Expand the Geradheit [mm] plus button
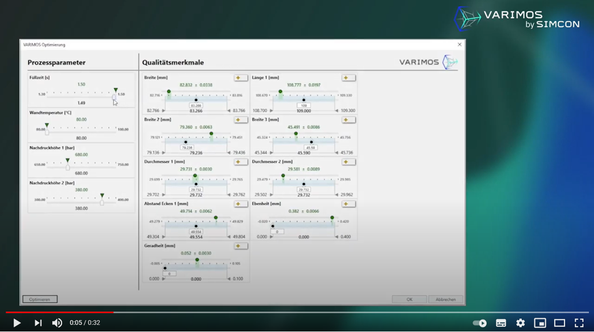 (x=241, y=246)
